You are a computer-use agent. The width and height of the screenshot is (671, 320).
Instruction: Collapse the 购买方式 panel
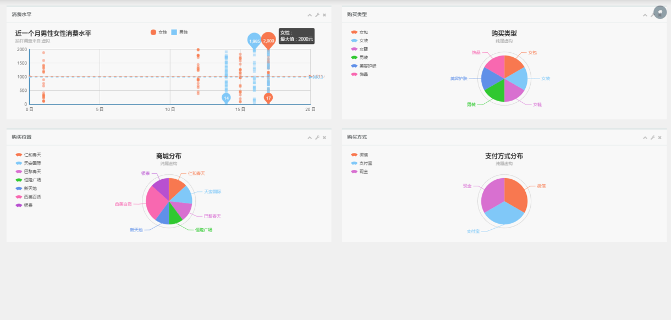(645, 137)
